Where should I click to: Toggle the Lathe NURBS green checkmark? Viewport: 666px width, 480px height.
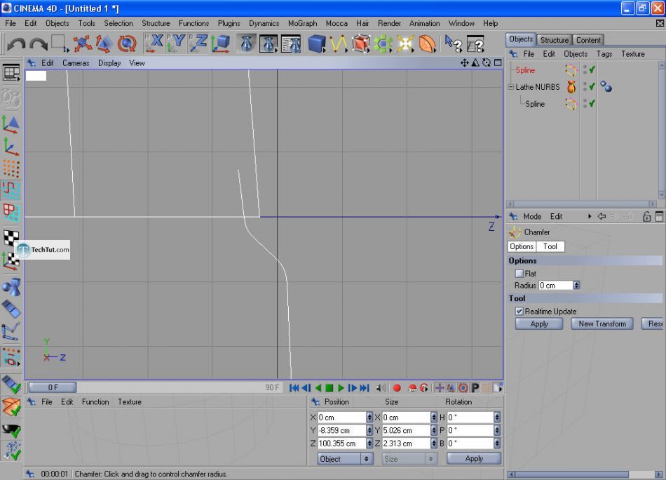pyautogui.click(x=592, y=87)
